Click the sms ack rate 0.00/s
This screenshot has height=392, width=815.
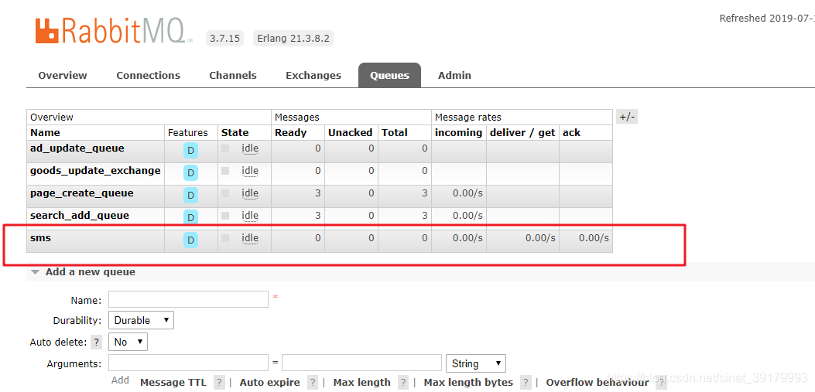coord(594,238)
